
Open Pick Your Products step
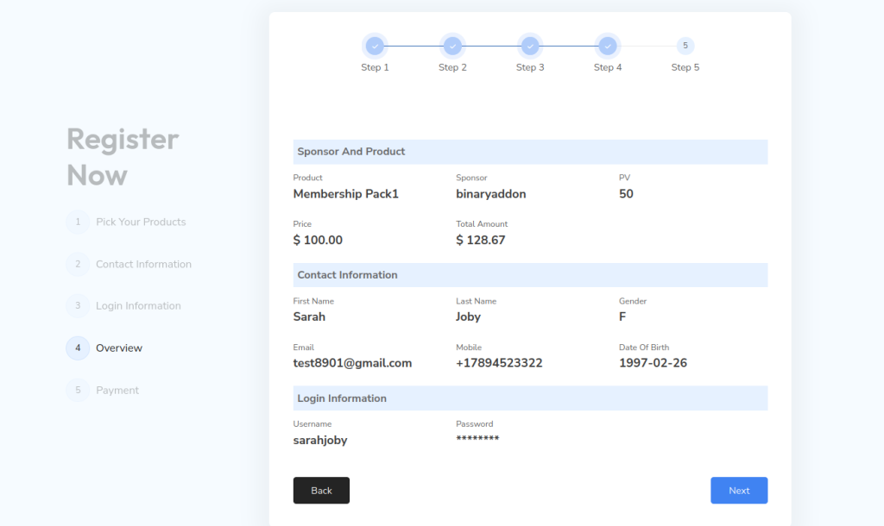[x=141, y=222]
